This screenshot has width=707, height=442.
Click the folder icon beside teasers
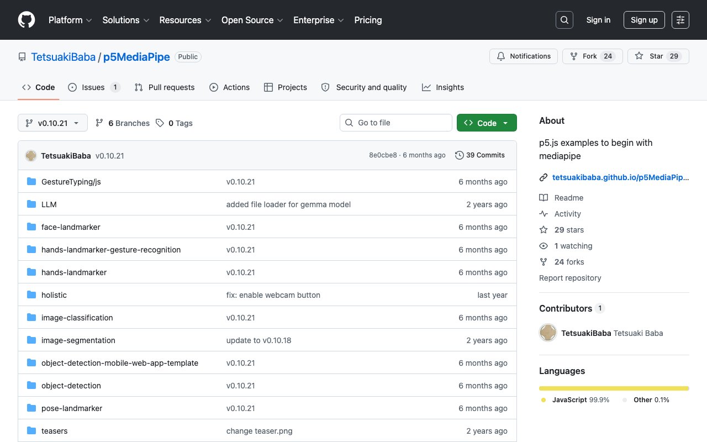pos(31,431)
